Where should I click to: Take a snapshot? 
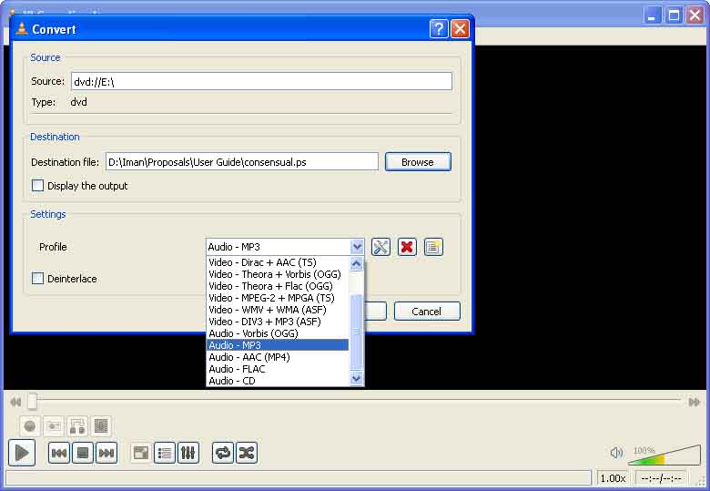[54, 426]
